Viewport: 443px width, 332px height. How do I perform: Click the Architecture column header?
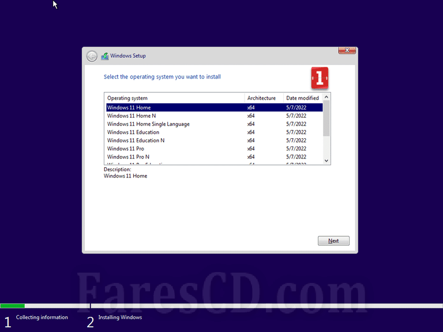[264, 98]
